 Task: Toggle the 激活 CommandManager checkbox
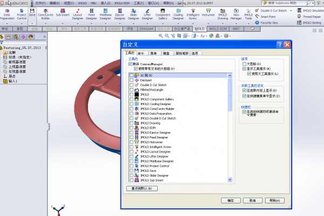[130, 64]
